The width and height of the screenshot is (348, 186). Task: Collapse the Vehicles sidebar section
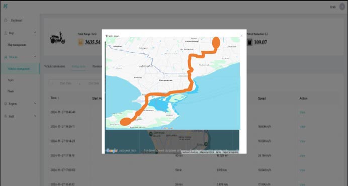point(35,57)
